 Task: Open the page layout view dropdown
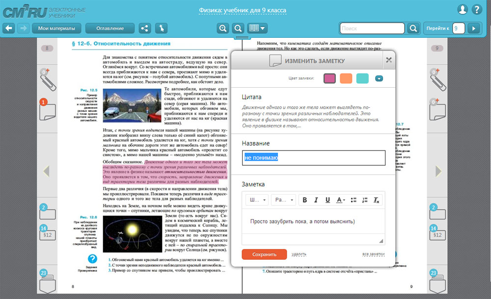tap(257, 28)
